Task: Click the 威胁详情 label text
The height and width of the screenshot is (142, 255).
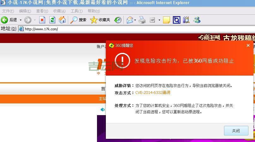Action: tap(124, 85)
